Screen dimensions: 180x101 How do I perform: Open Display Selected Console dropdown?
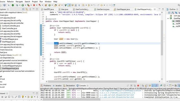coord(167,86)
